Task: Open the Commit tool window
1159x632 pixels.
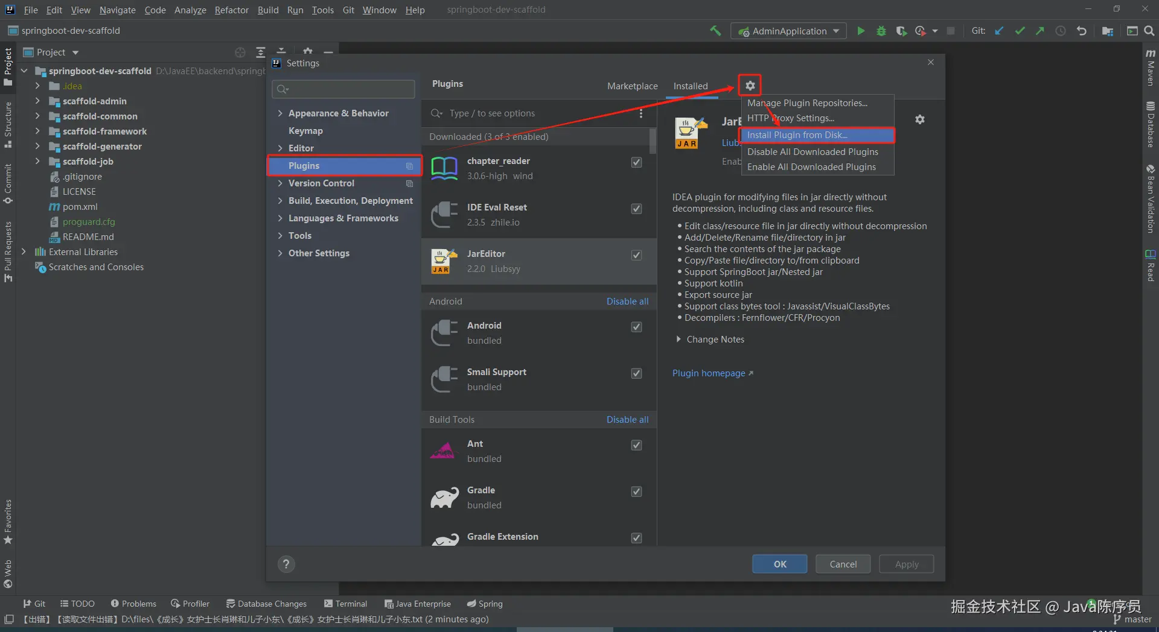Action: [8, 184]
